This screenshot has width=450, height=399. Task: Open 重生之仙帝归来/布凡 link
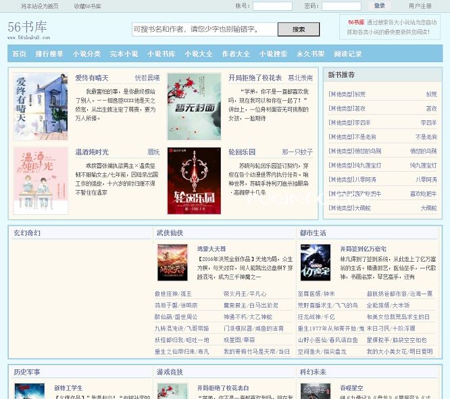coord(182,351)
